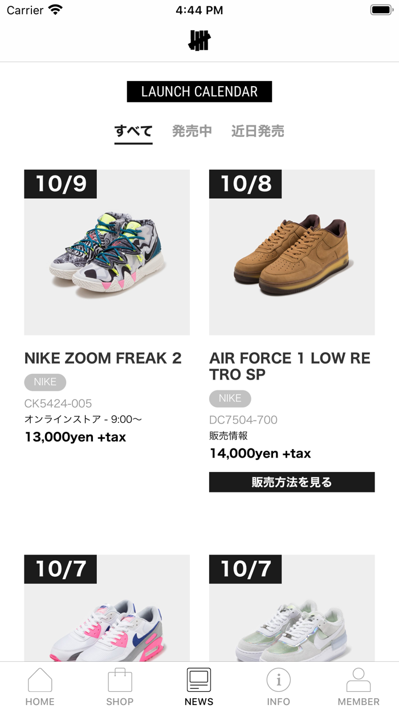The width and height of the screenshot is (399, 709).
Task: Tap the NIKE tag under Zoom Freak 2
Action: coord(45,382)
